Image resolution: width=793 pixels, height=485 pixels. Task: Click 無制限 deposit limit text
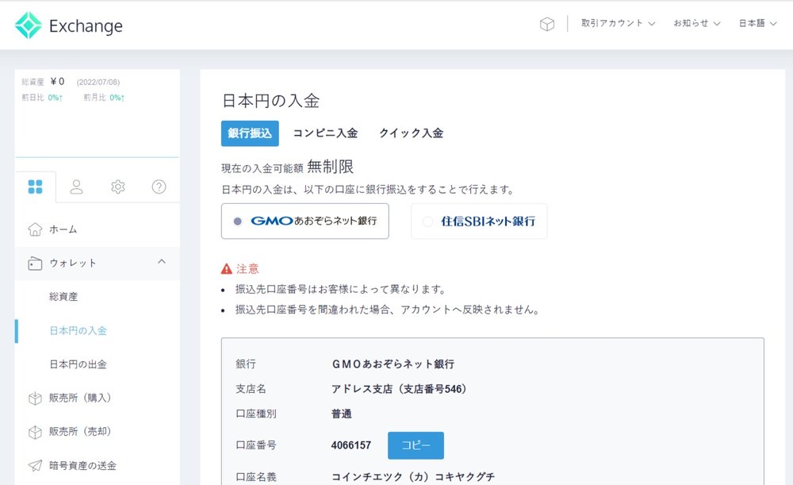[x=330, y=167]
